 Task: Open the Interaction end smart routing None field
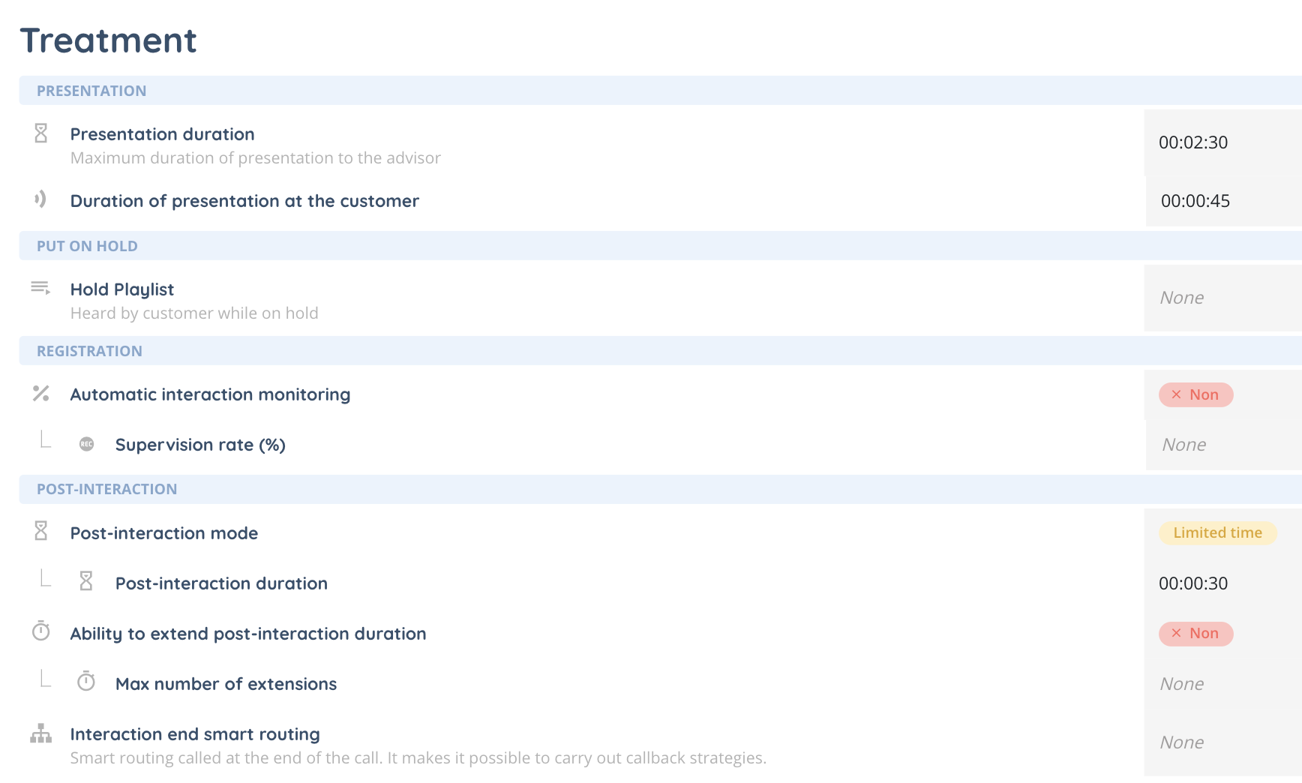click(1221, 742)
